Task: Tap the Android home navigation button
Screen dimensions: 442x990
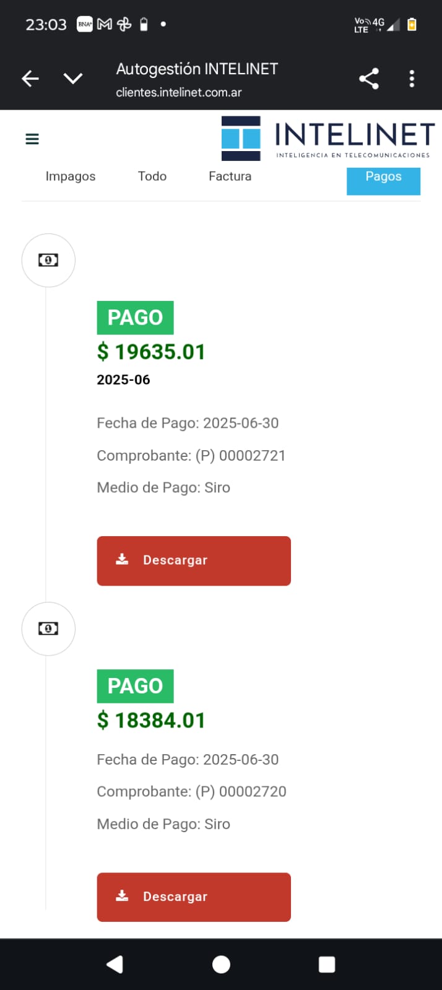Action: coord(221,964)
